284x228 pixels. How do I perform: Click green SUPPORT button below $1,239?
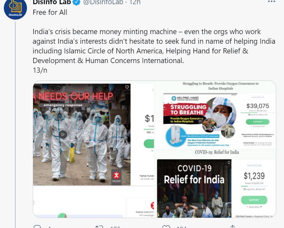pos(254,200)
